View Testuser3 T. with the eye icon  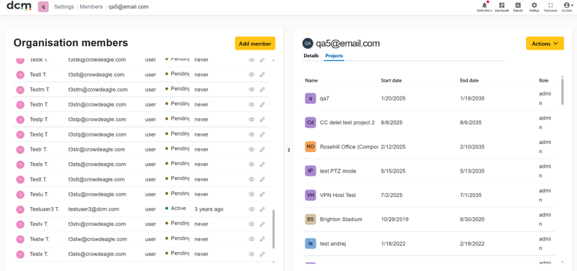pyautogui.click(x=252, y=209)
